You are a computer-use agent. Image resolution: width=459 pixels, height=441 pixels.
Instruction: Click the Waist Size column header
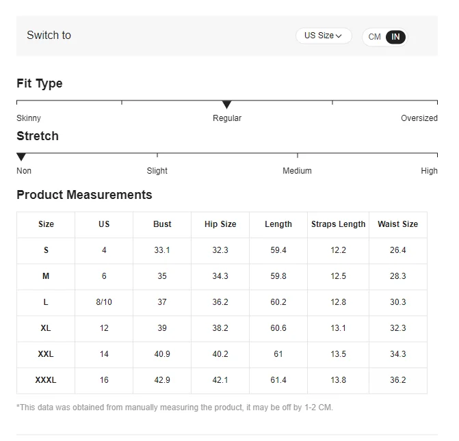pos(397,224)
